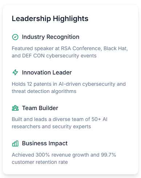Click the green checkmark circle icon
The image size is (141, 178).
(15, 37)
